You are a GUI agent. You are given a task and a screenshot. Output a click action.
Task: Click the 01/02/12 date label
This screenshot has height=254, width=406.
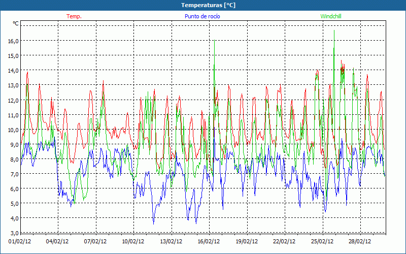point(20,242)
